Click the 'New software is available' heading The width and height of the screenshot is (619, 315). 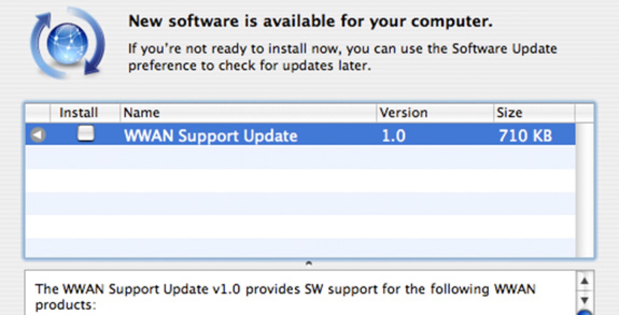(310, 21)
